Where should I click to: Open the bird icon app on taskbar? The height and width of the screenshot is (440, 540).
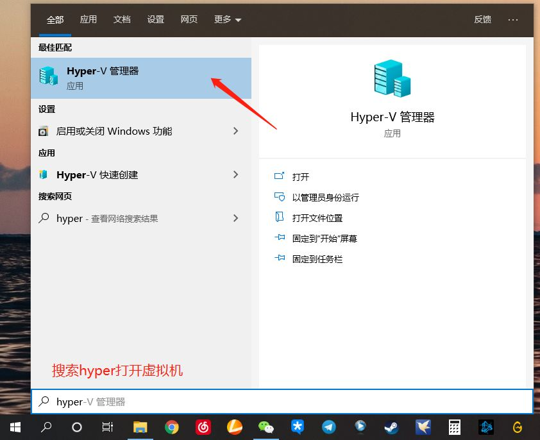(x=423, y=427)
